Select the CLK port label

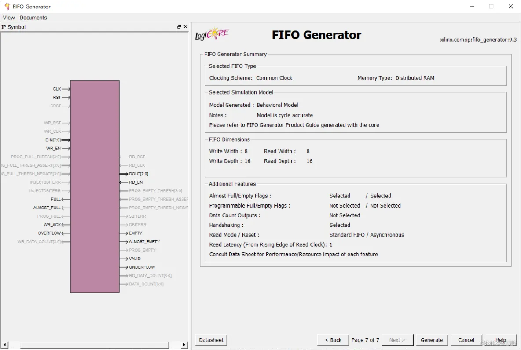[57, 89]
